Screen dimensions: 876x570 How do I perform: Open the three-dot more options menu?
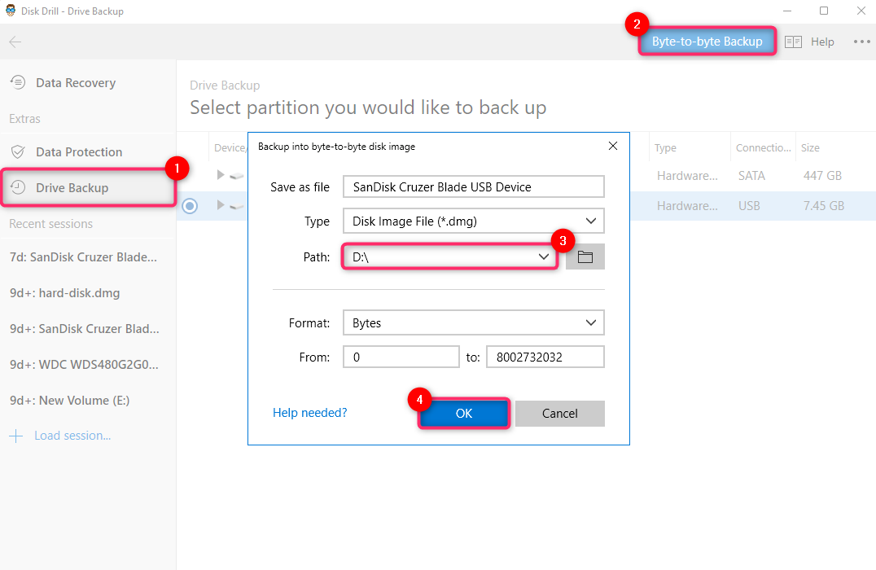[x=861, y=42]
